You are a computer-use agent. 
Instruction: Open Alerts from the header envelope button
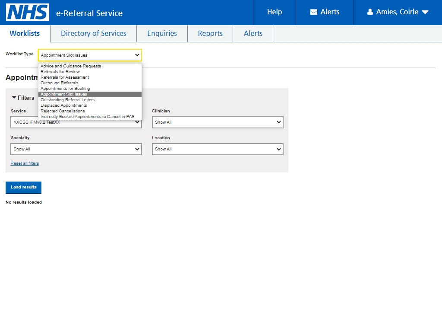click(x=325, y=12)
